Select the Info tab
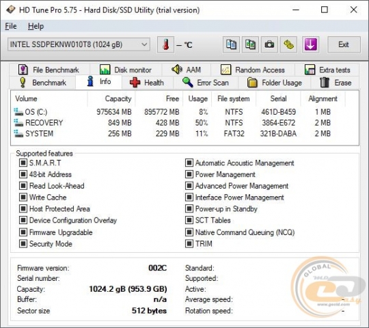The height and width of the screenshot is (328, 369). (x=99, y=81)
